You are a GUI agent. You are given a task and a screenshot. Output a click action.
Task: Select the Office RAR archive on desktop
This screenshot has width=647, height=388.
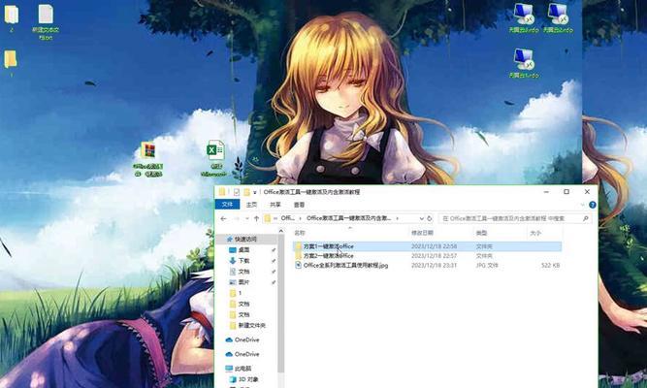tap(147, 159)
